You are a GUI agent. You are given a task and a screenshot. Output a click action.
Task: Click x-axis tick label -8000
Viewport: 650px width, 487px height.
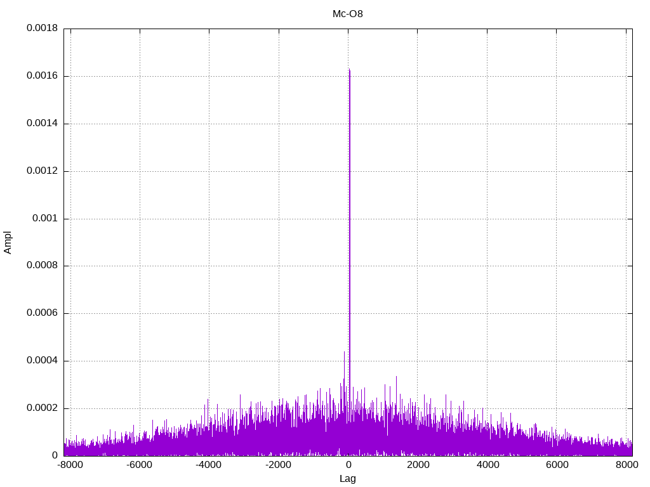[x=70, y=465]
